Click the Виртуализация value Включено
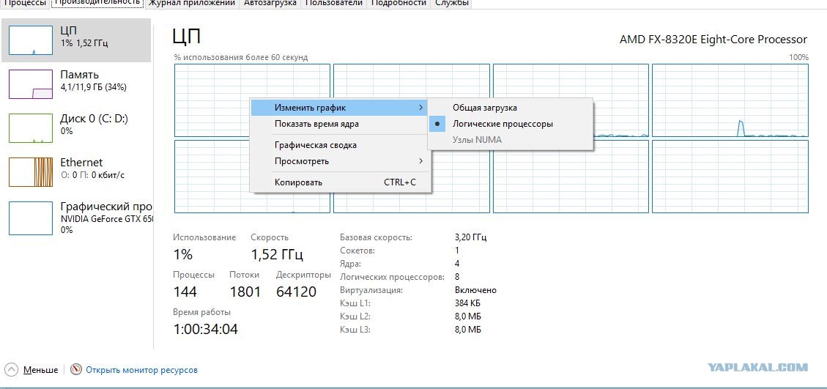827x389 pixels. click(x=475, y=290)
